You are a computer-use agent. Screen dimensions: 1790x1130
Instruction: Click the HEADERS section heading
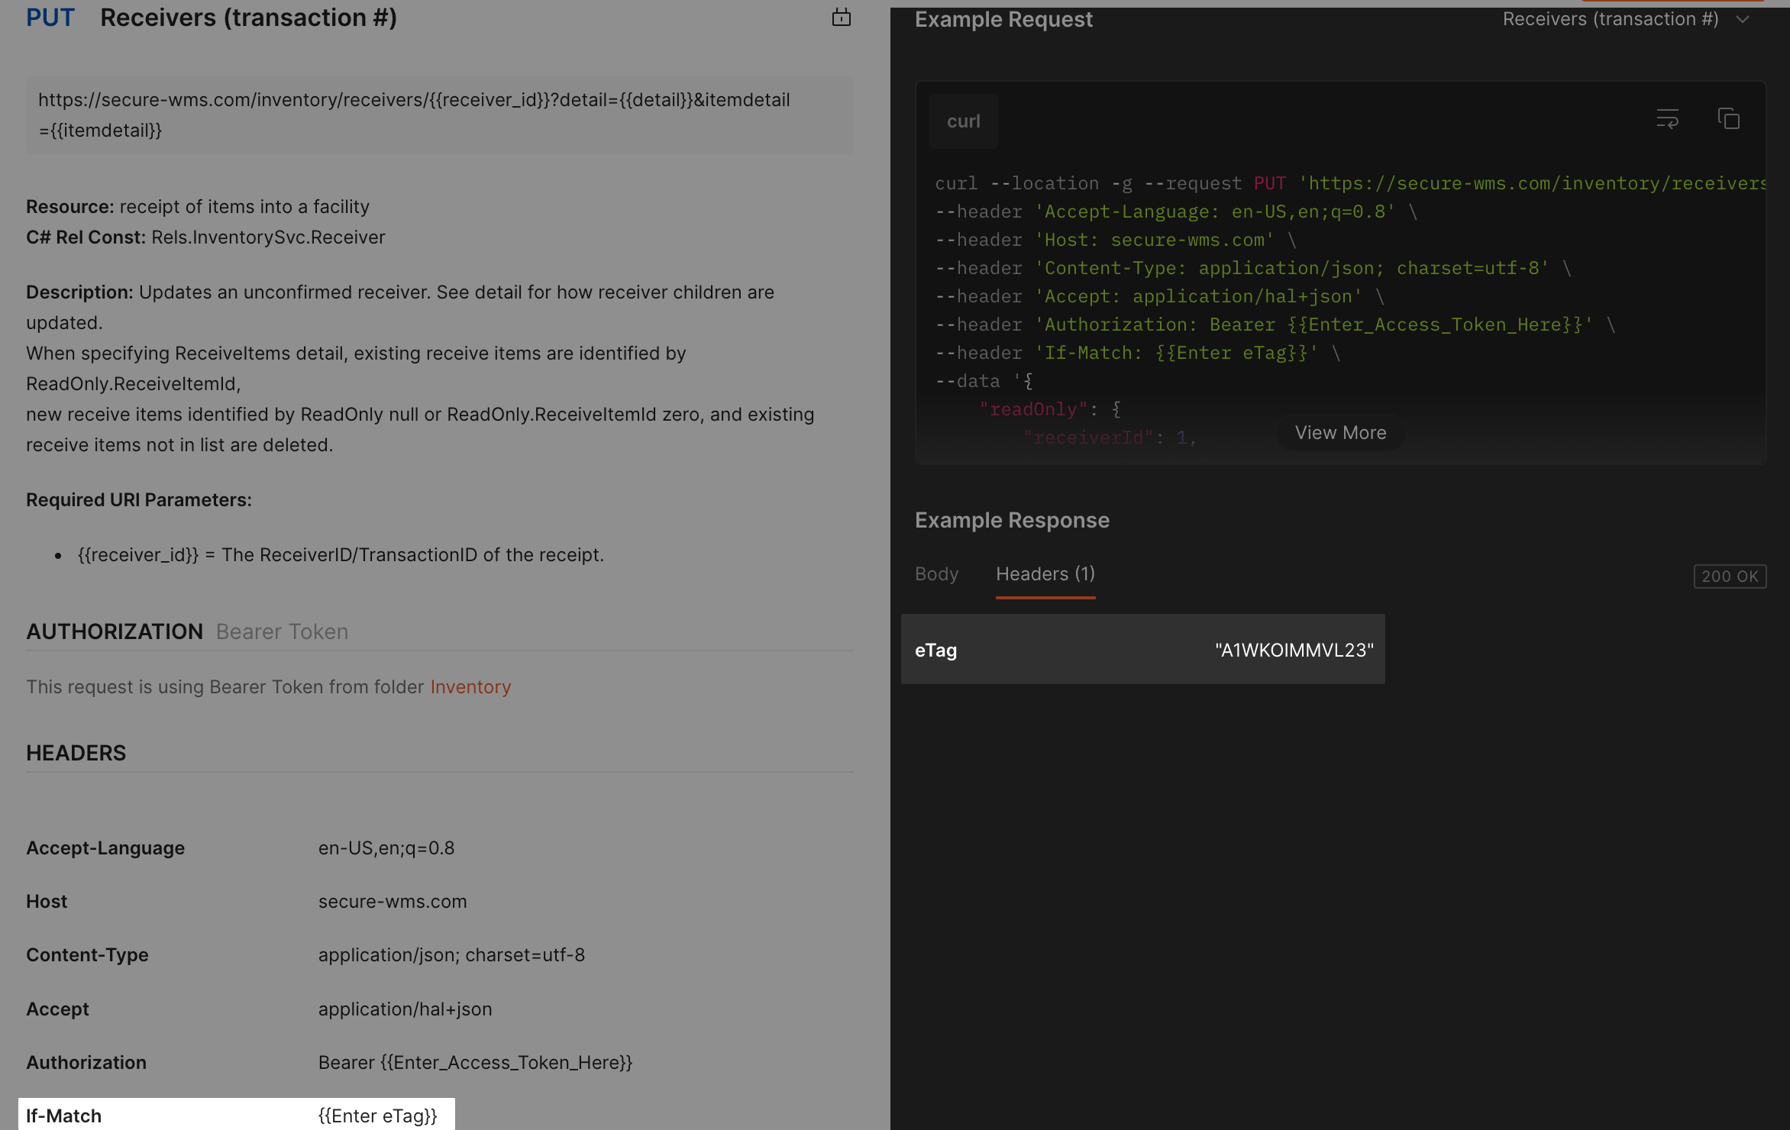pos(76,753)
